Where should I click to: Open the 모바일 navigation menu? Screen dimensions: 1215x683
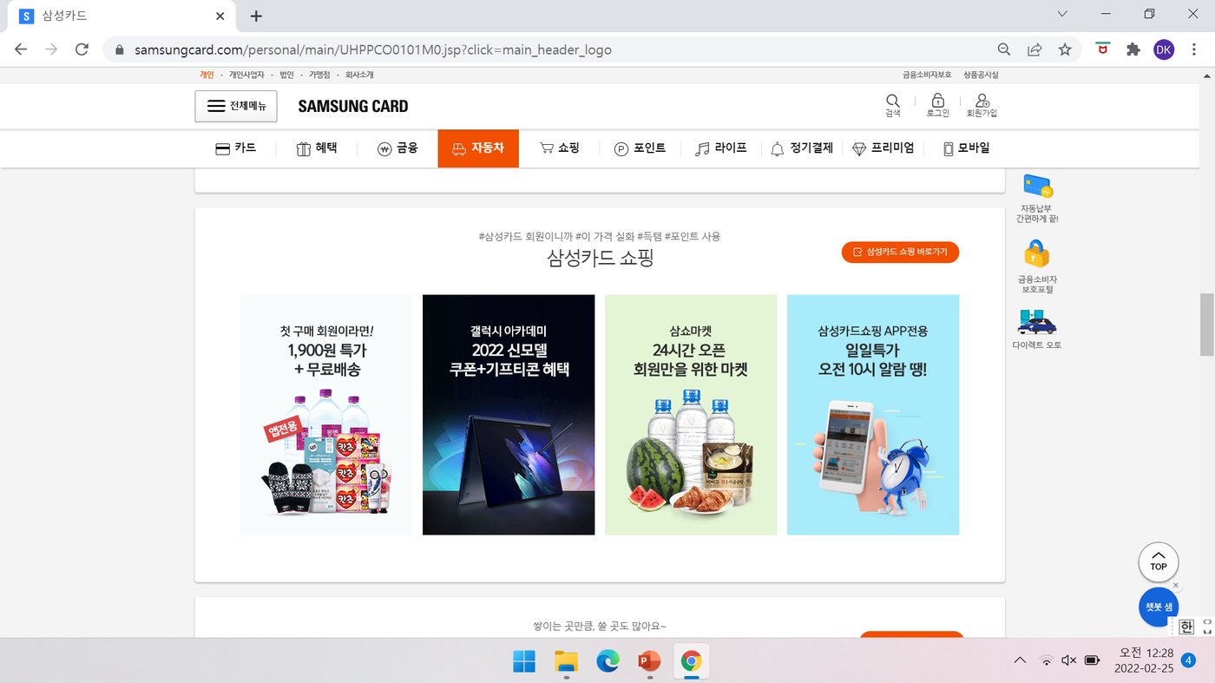point(966,148)
